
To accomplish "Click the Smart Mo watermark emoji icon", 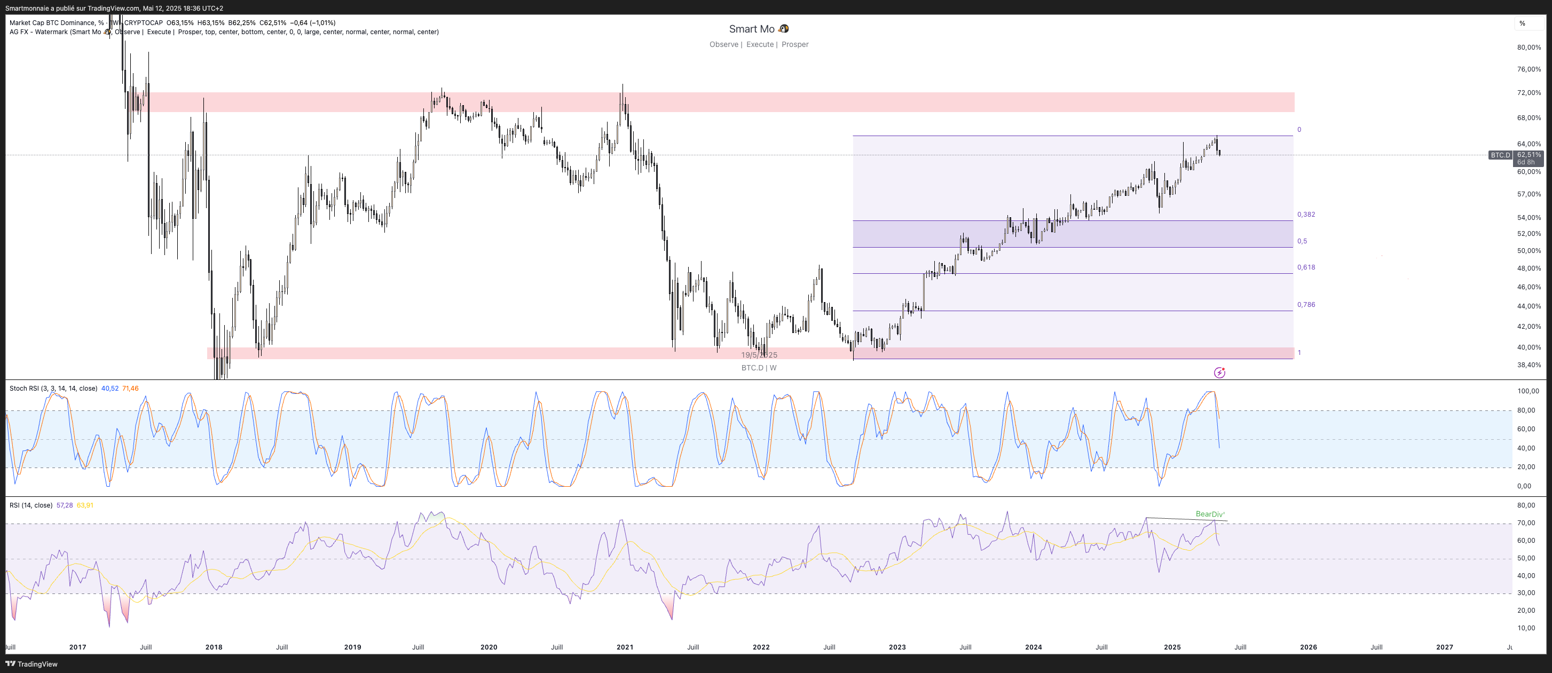I will click(x=783, y=29).
